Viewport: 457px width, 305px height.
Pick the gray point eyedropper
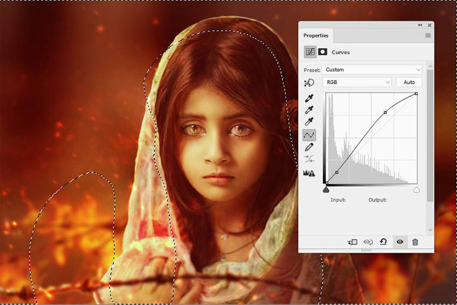pos(309,110)
